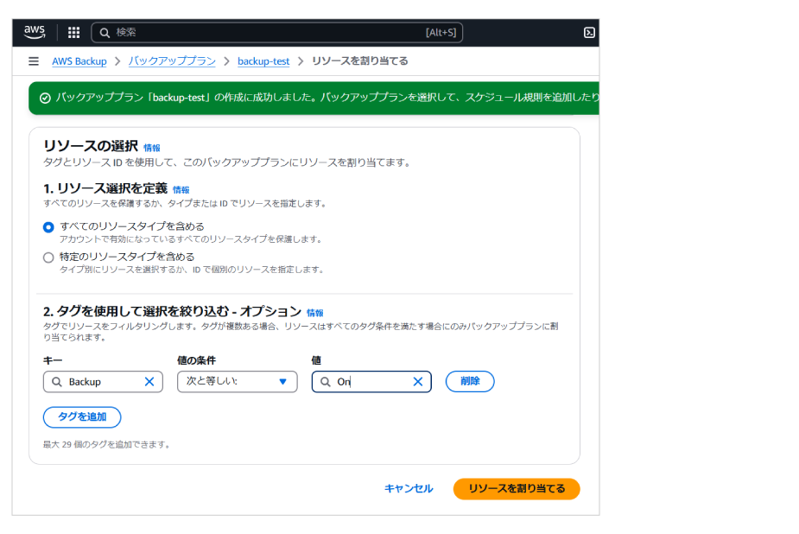
Task: Open the 値の条件 dropdown
Action: click(x=237, y=381)
